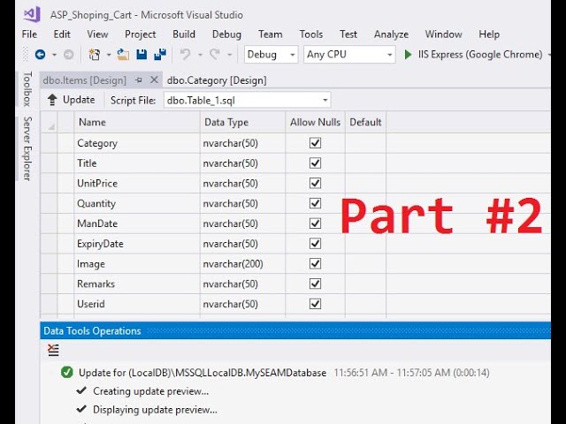Run IIS Express (Google Chrome)
The image size is (566, 424).
[473, 55]
